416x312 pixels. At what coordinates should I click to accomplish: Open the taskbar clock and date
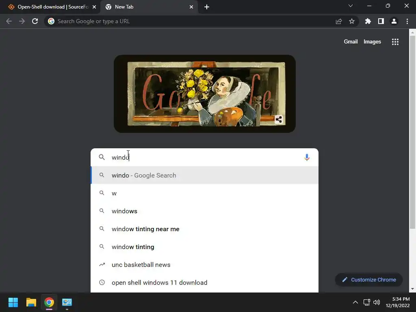tap(398, 302)
